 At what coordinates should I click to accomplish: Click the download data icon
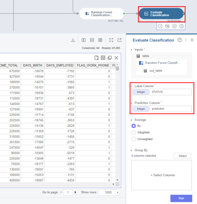73,40
